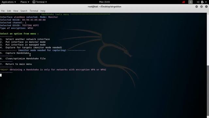Click the power/battery status icon
The image size is (209, 118).
[202, 2]
